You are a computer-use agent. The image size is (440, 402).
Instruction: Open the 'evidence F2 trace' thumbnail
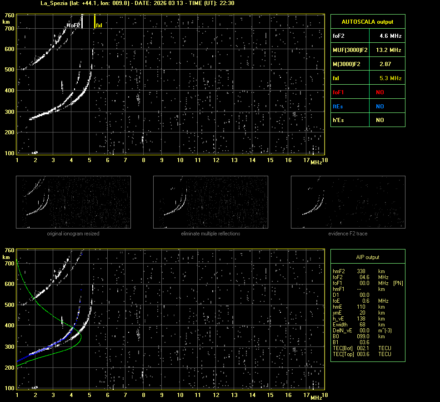(348, 202)
